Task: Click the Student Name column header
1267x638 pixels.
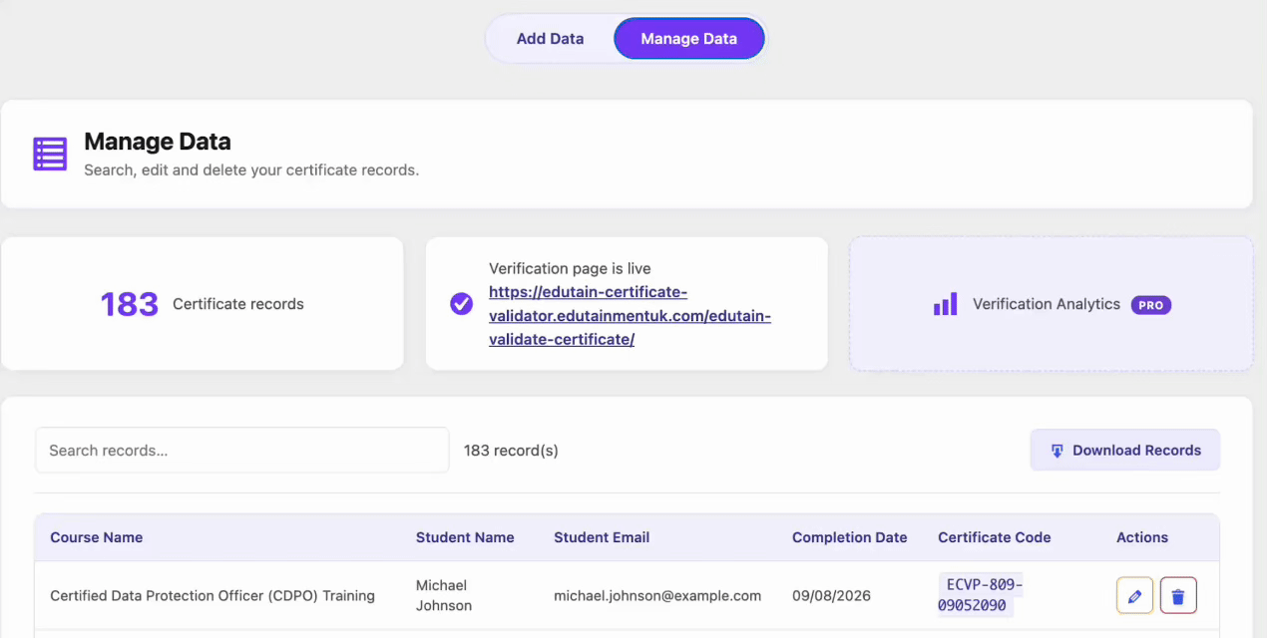Action: [x=465, y=537]
